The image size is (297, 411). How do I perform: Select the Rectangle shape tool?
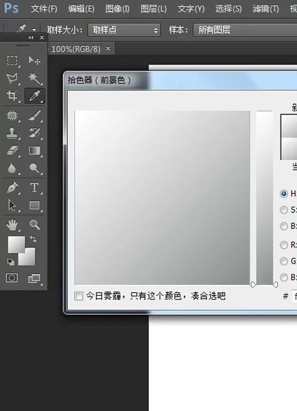point(34,205)
